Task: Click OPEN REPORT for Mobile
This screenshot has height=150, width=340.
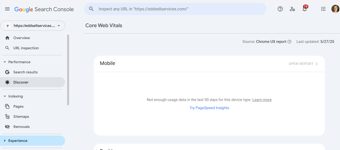Action: point(303,64)
